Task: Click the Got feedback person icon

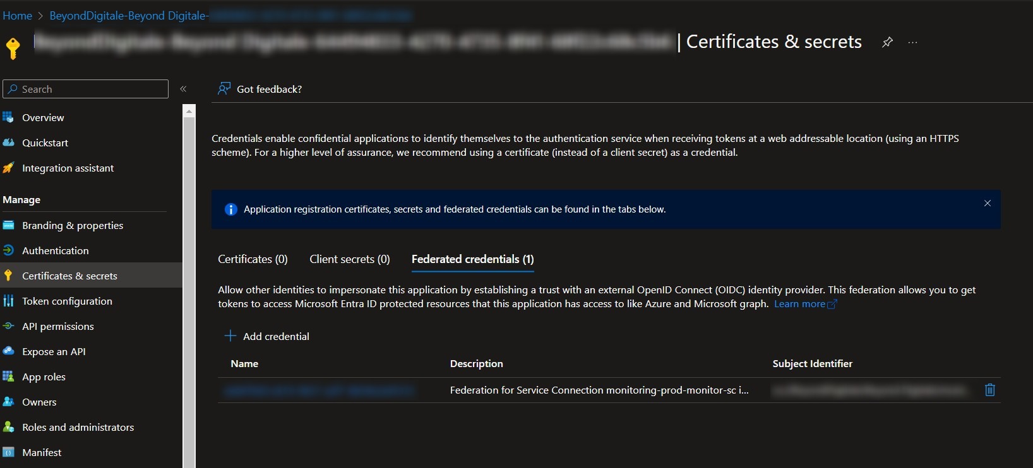Action: click(x=224, y=89)
